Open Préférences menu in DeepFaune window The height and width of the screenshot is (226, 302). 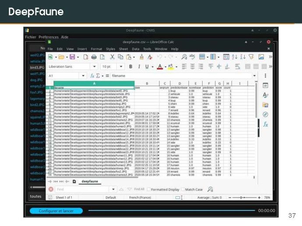[49, 37]
